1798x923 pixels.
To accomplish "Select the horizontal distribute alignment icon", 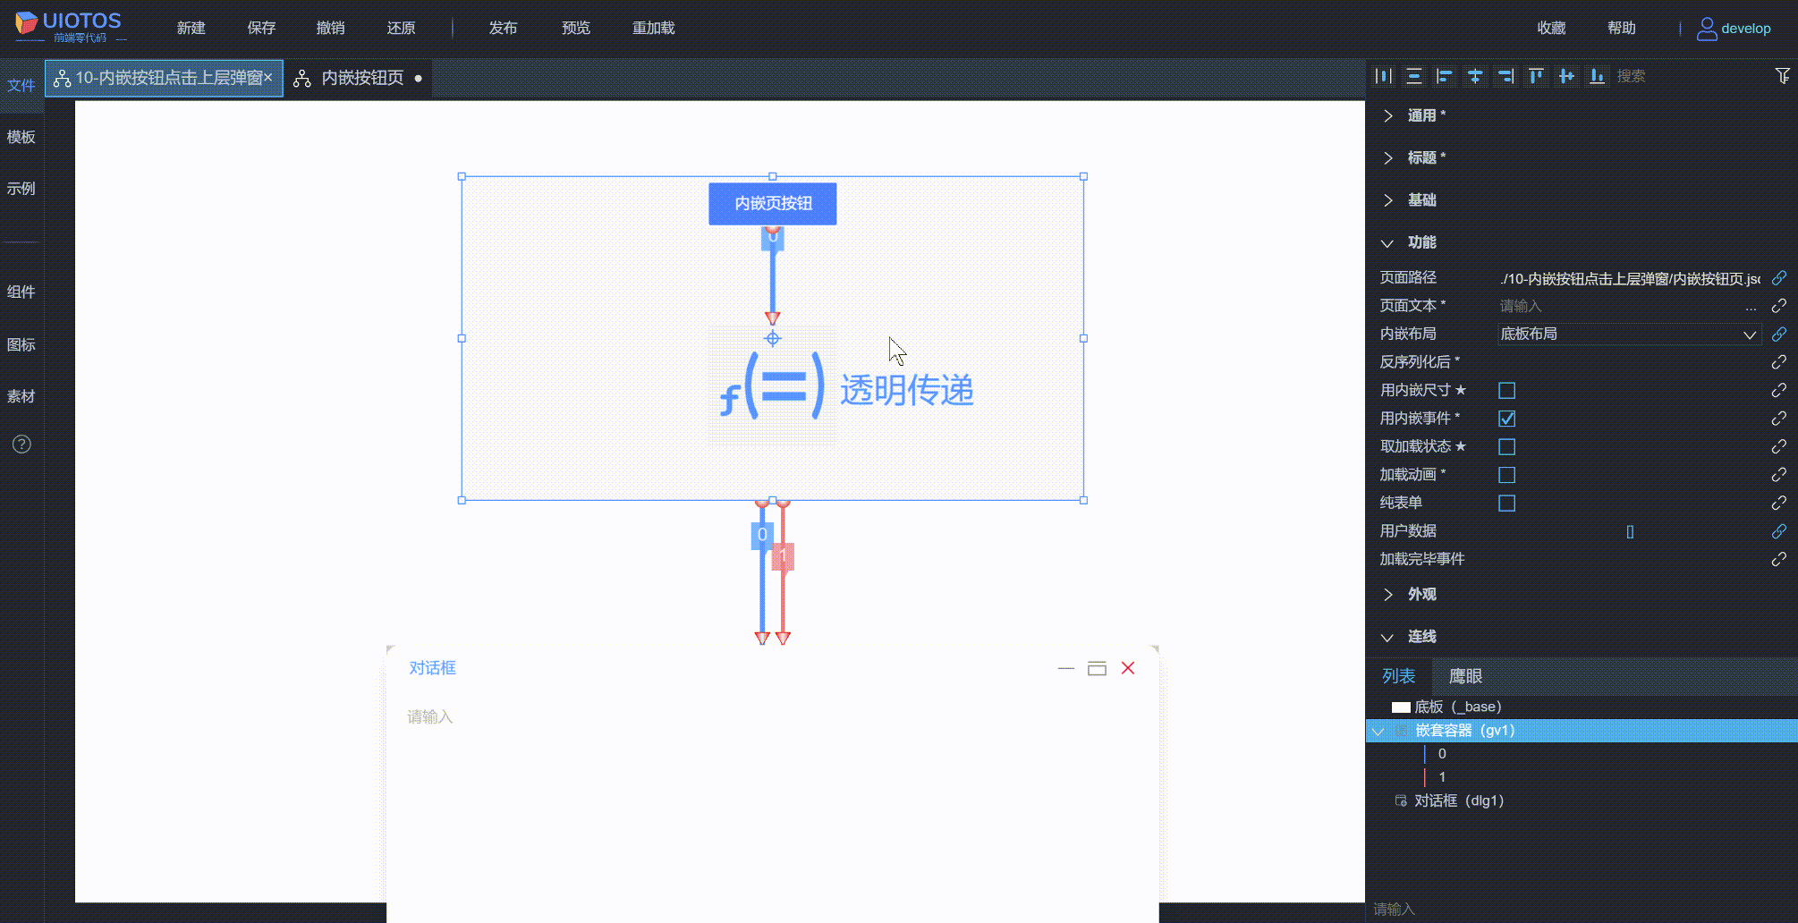I will (1383, 76).
